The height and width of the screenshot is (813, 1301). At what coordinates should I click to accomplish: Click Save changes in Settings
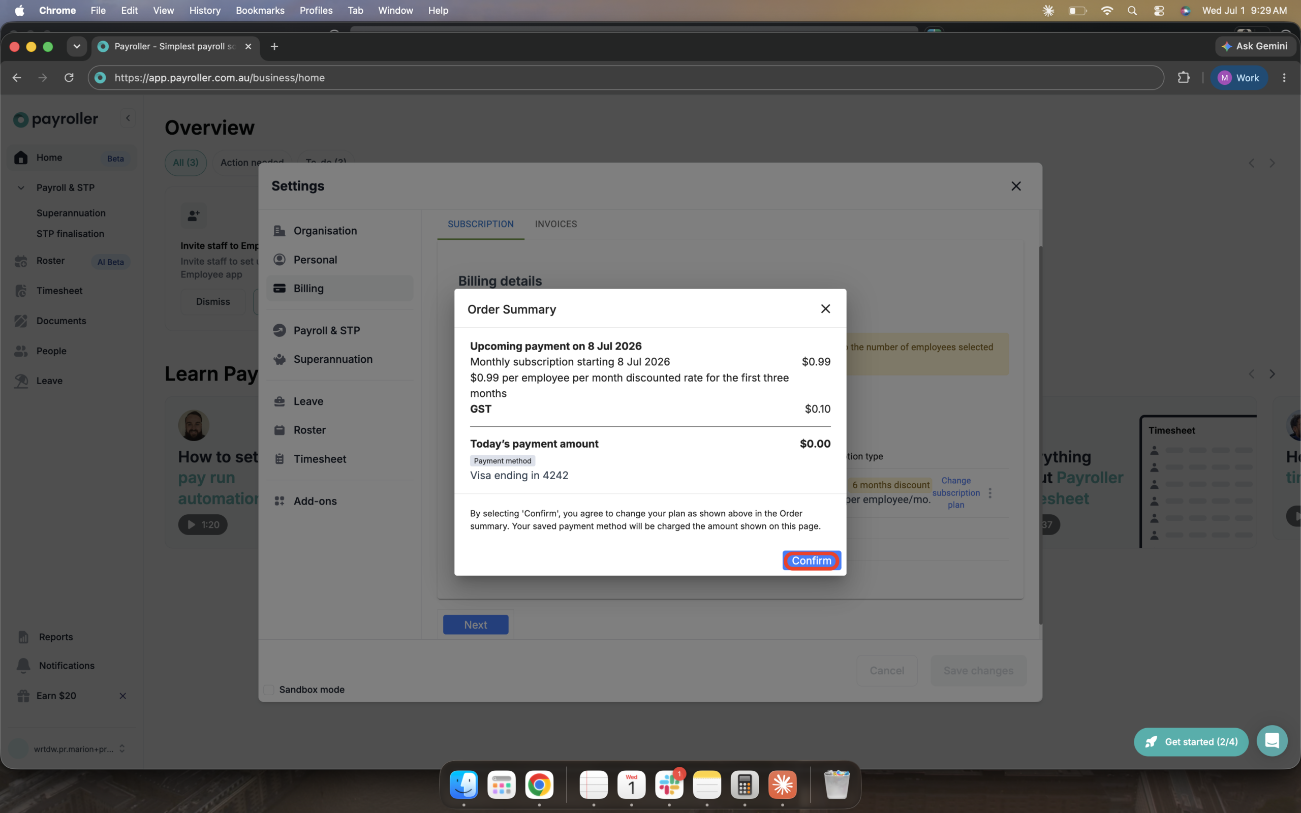click(x=978, y=671)
